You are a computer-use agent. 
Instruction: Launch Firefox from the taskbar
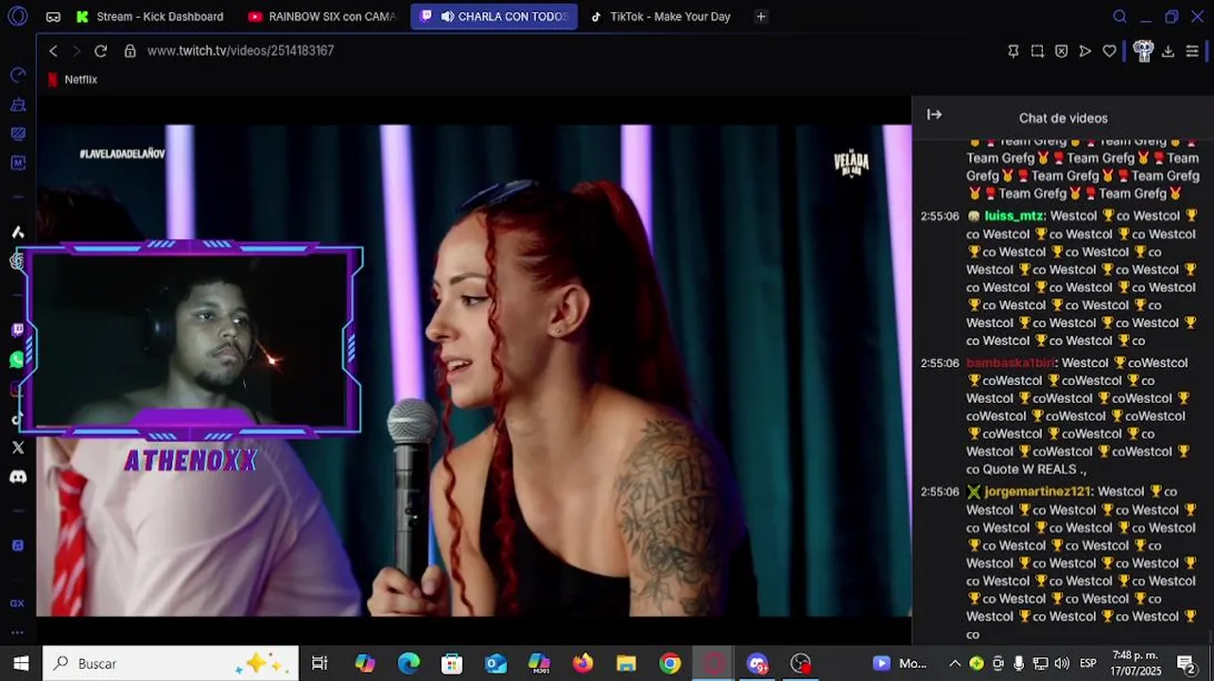(582, 663)
